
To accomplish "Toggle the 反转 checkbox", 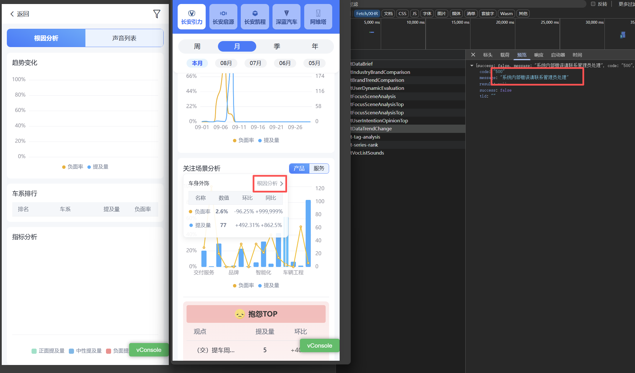I will (593, 4).
